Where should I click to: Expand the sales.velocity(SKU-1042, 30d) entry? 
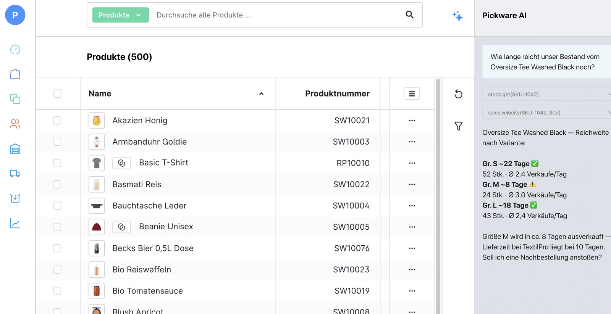pos(546,112)
